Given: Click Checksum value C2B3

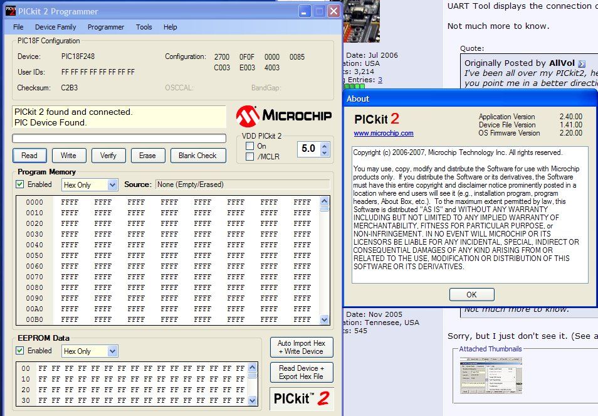Looking at the screenshot, I should 70,88.
